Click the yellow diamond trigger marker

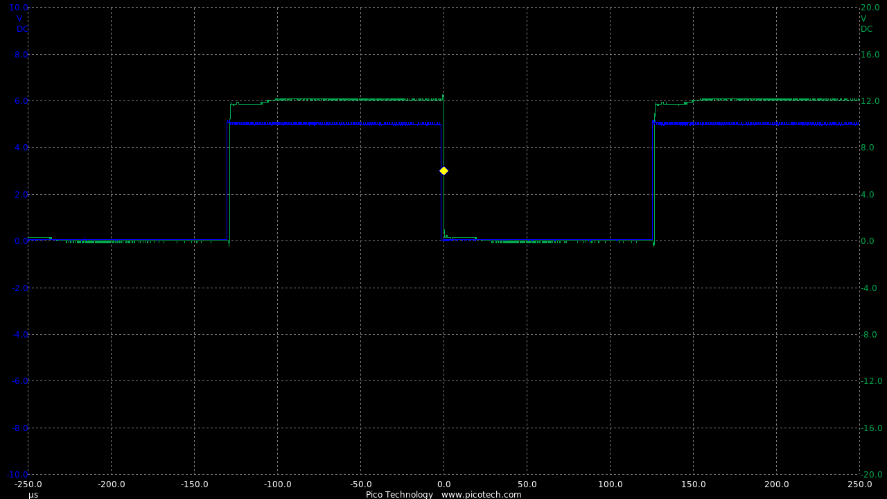point(443,170)
